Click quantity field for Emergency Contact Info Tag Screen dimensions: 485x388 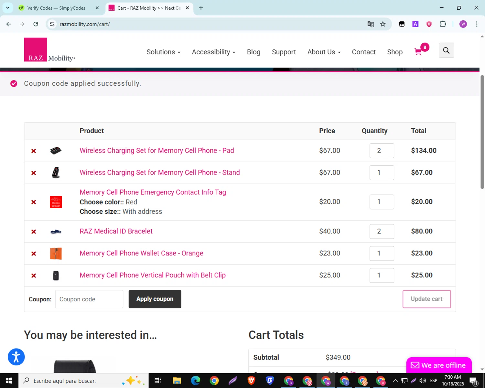[x=382, y=202]
